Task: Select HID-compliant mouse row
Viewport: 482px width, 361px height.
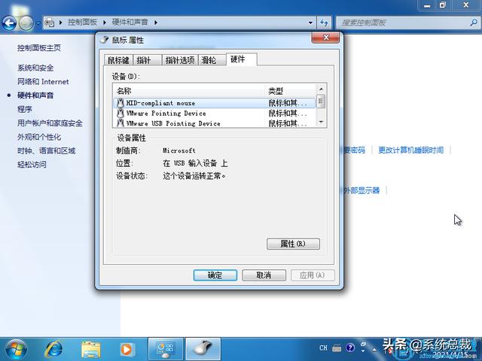Action: pos(214,103)
